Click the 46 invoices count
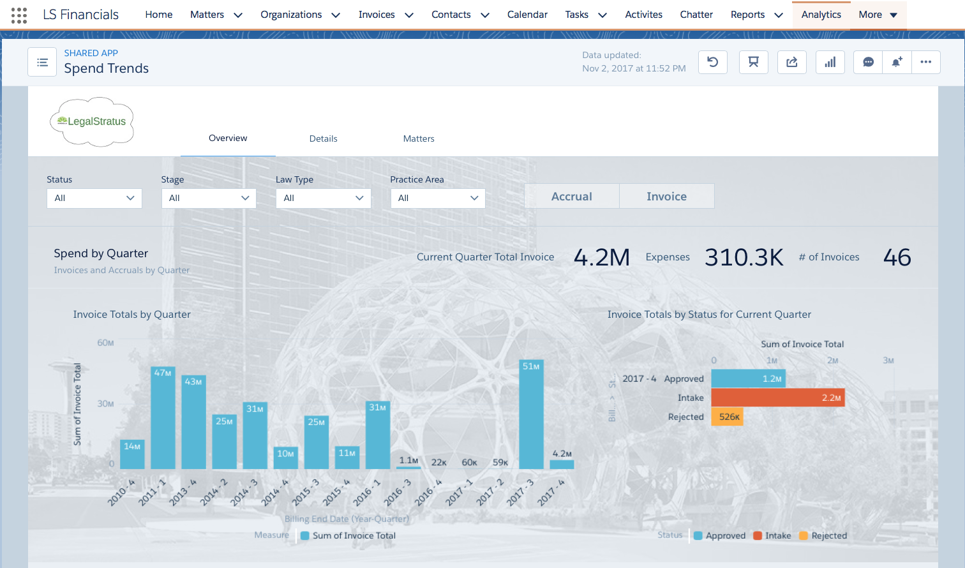Screen dimensions: 965x568 point(897,257)
